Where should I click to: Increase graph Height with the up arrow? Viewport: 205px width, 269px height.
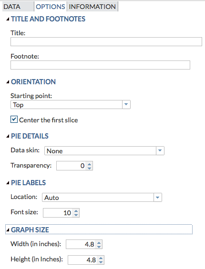click(101, 258)
